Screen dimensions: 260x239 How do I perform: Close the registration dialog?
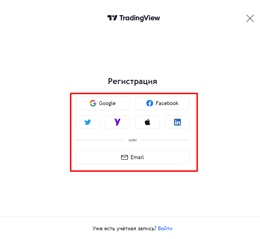point(250,18)
